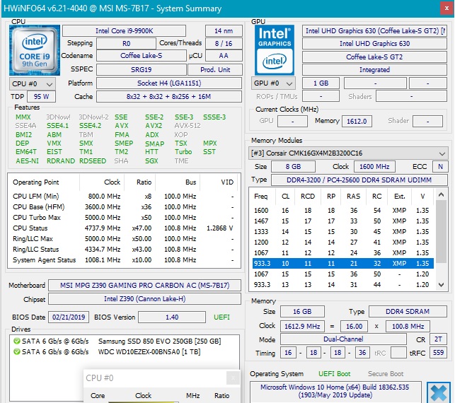Click the Codename Coffee Lake-S field

[142, 56]
